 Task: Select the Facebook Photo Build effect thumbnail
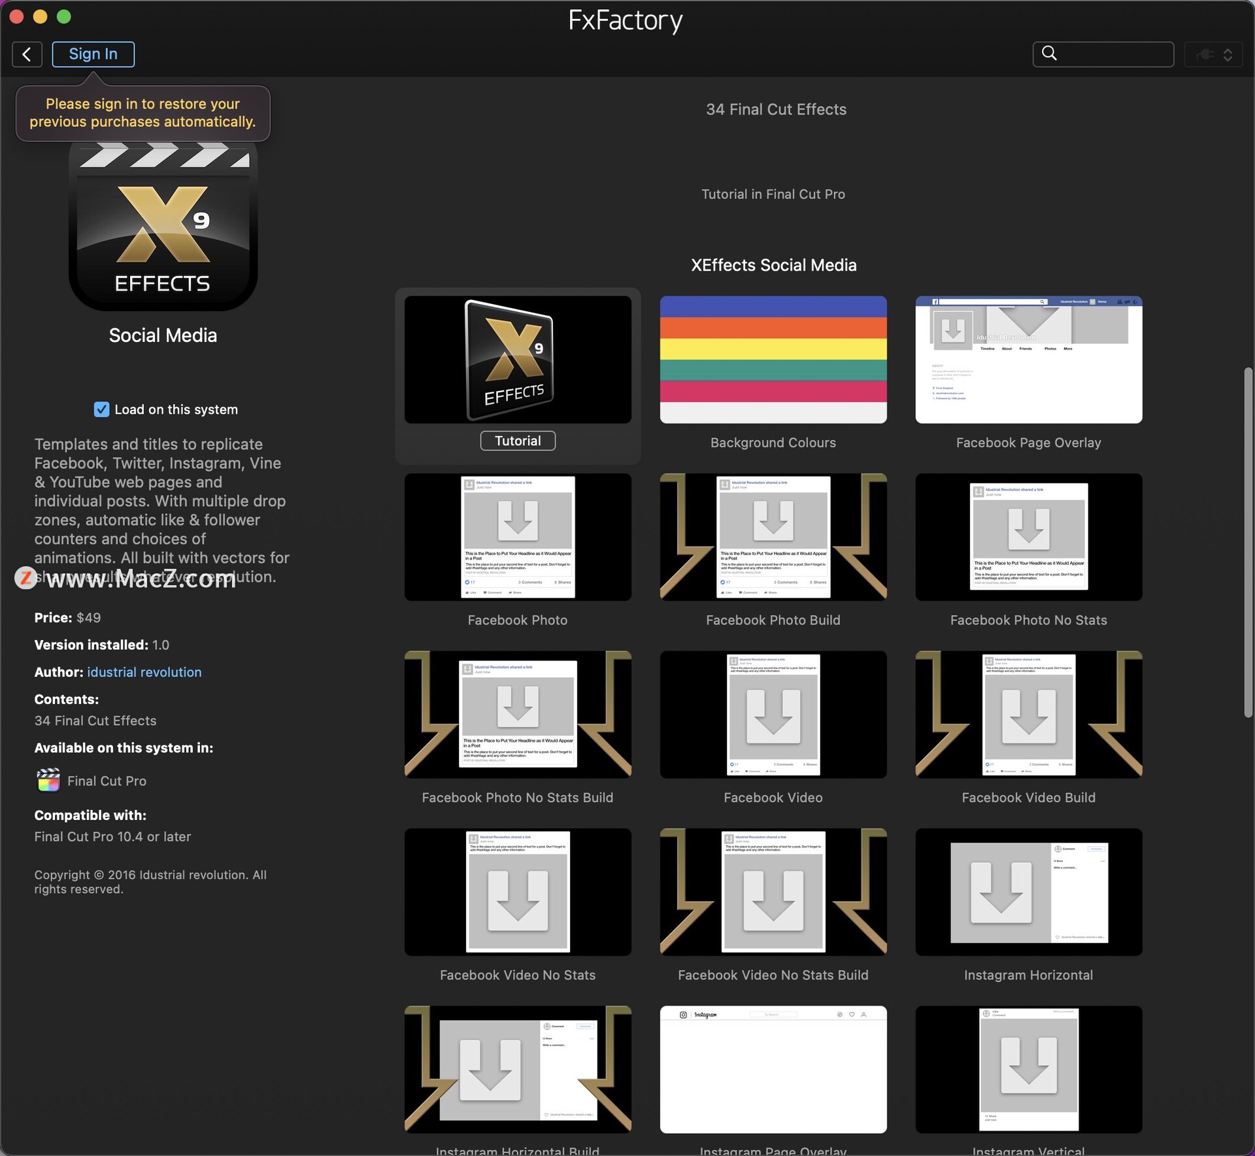[x=773, y=537]
